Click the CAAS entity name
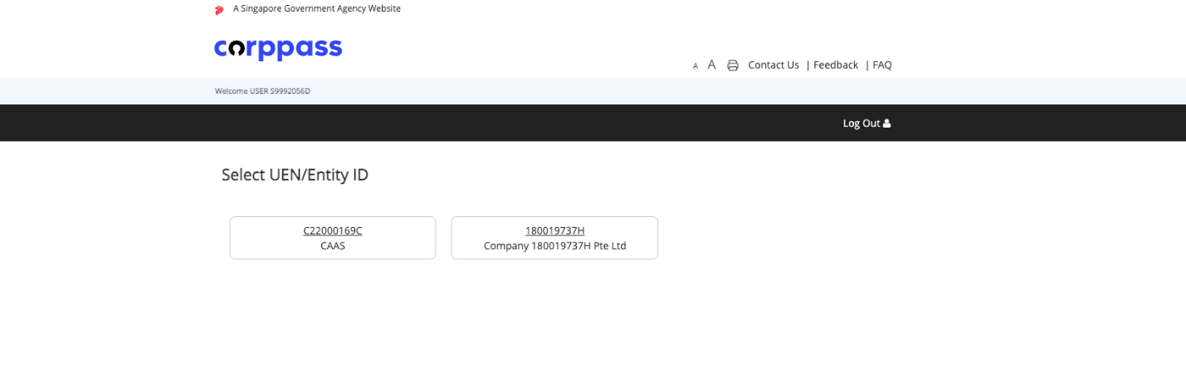Image resolution: width=1186 pixels, height=372 pixels. 333,246
